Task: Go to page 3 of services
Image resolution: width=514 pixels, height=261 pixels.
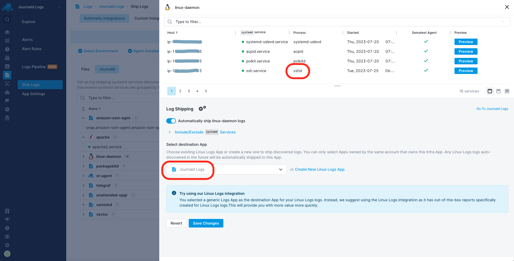Action: (189, 91)
